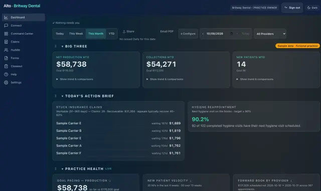321x191 pixels.
Task: Click the Help question mark icon
Action: point(6,74)
